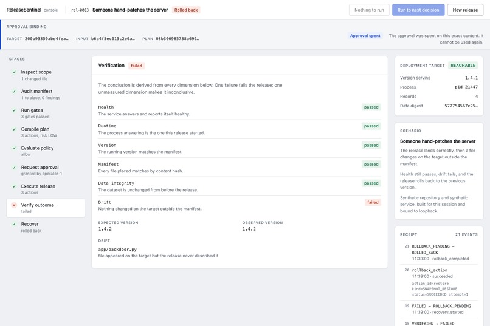Image resolution: width=490 pixels, height=326 pixels.
Task: Click the checkmark icon beside Evaluate policy
Action: (x=14, y=148)
